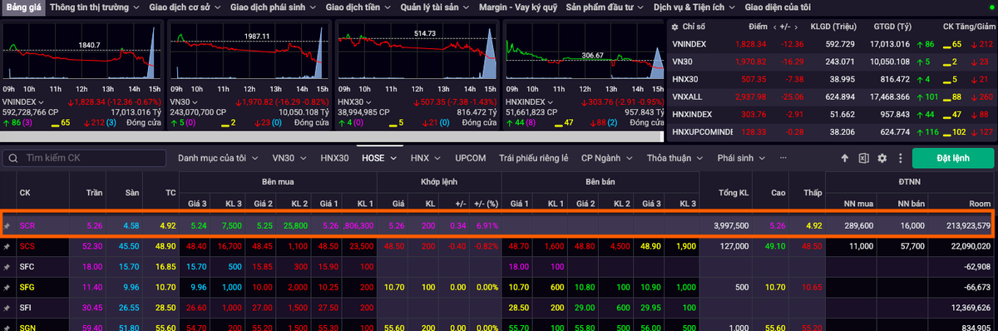Open the table settings gear
The image size is (998, 331).
[x=882, y=158]
